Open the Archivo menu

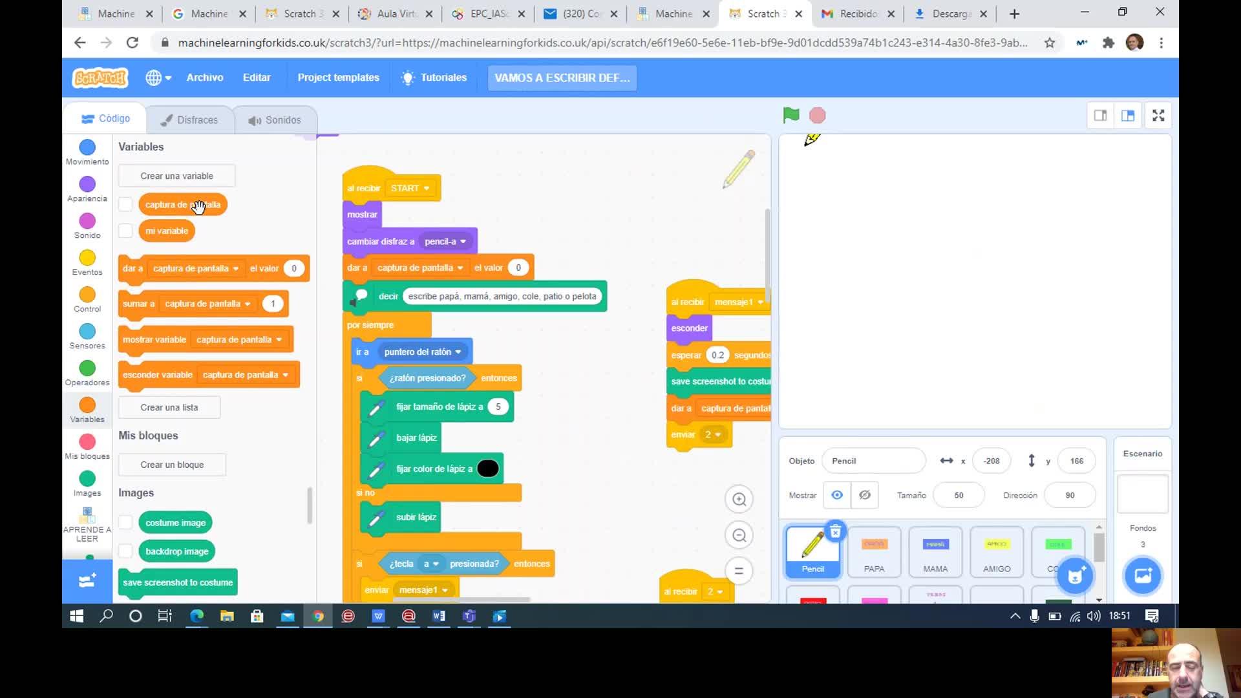click(205, 78)
